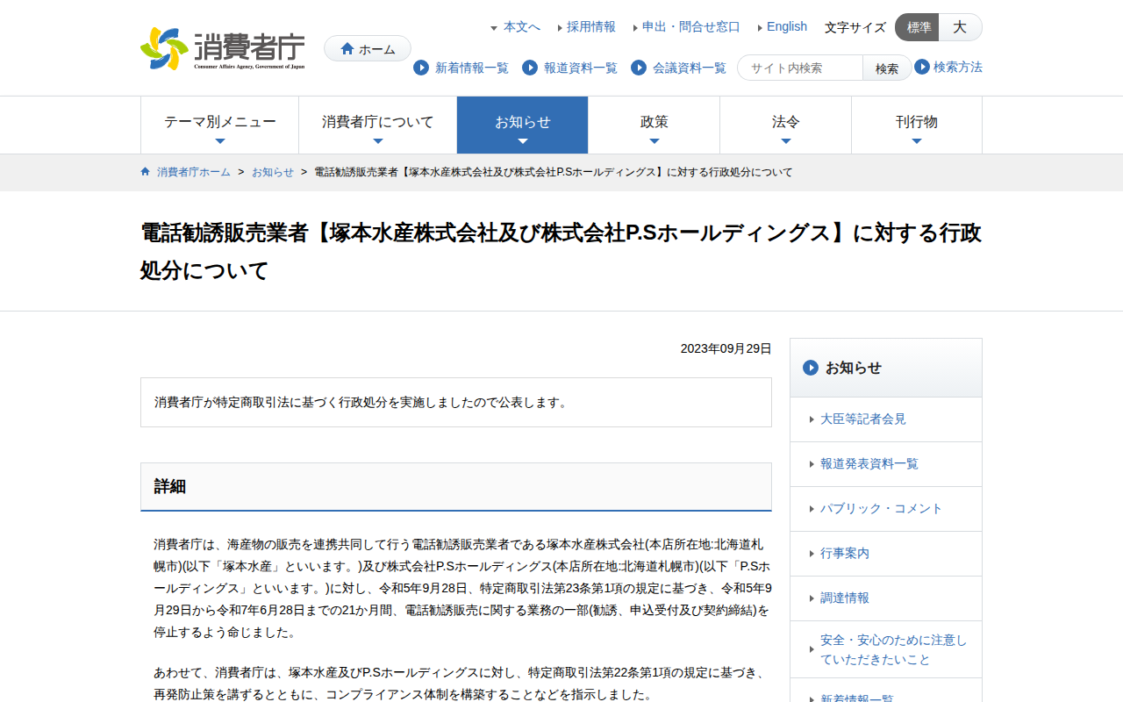This screenshot has height=702, width=1123.
Task: Click the circle arrow icon beside sidebar お知らせ
Action: point(811,368)
